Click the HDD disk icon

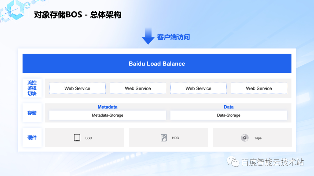tap(164, 138)
